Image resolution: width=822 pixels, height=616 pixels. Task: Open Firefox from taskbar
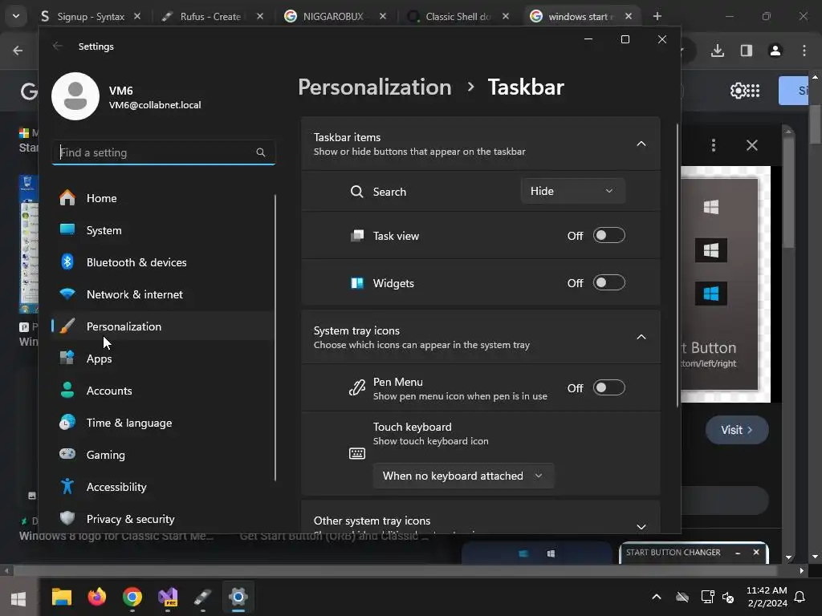click(97, 597)
